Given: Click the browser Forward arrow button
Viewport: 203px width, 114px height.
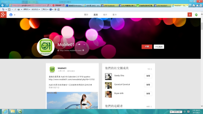Looking at the screenshot, I should (x=7, y=5).
